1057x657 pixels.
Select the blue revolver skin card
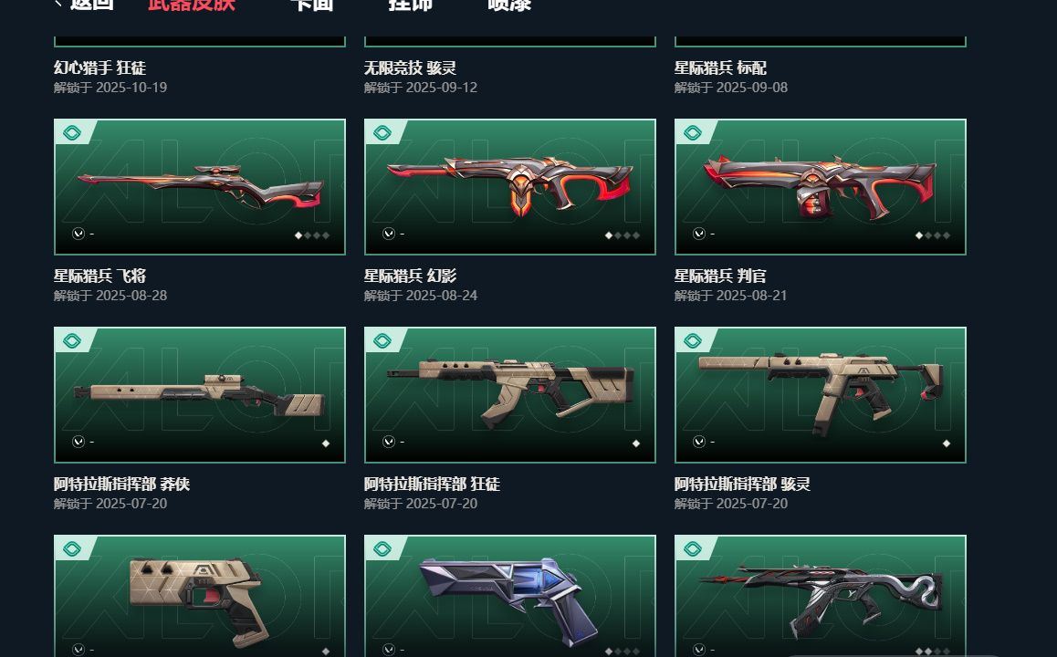coord(510,597)
